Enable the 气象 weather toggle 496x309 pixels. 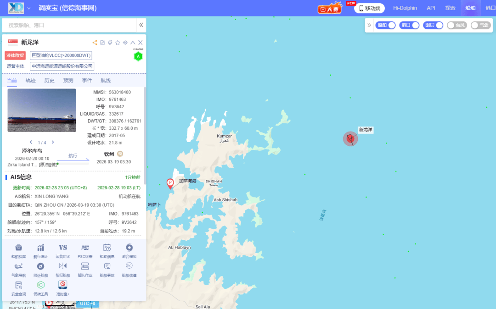(481, 25)
